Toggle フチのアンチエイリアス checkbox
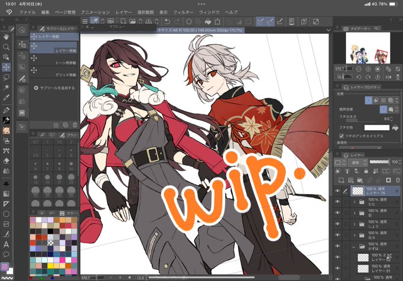The width and height of the screenshot is (403, 281). click(341, 135)
